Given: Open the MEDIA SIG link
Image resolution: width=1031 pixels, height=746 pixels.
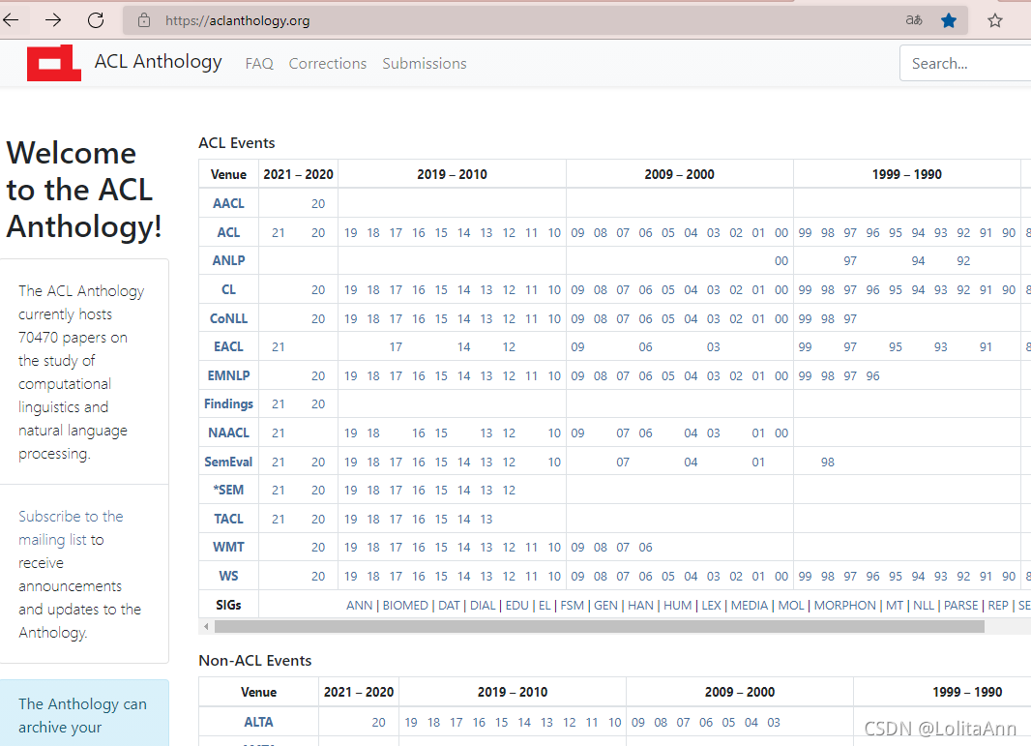Looking at the screenshot, I should point(749,606).
